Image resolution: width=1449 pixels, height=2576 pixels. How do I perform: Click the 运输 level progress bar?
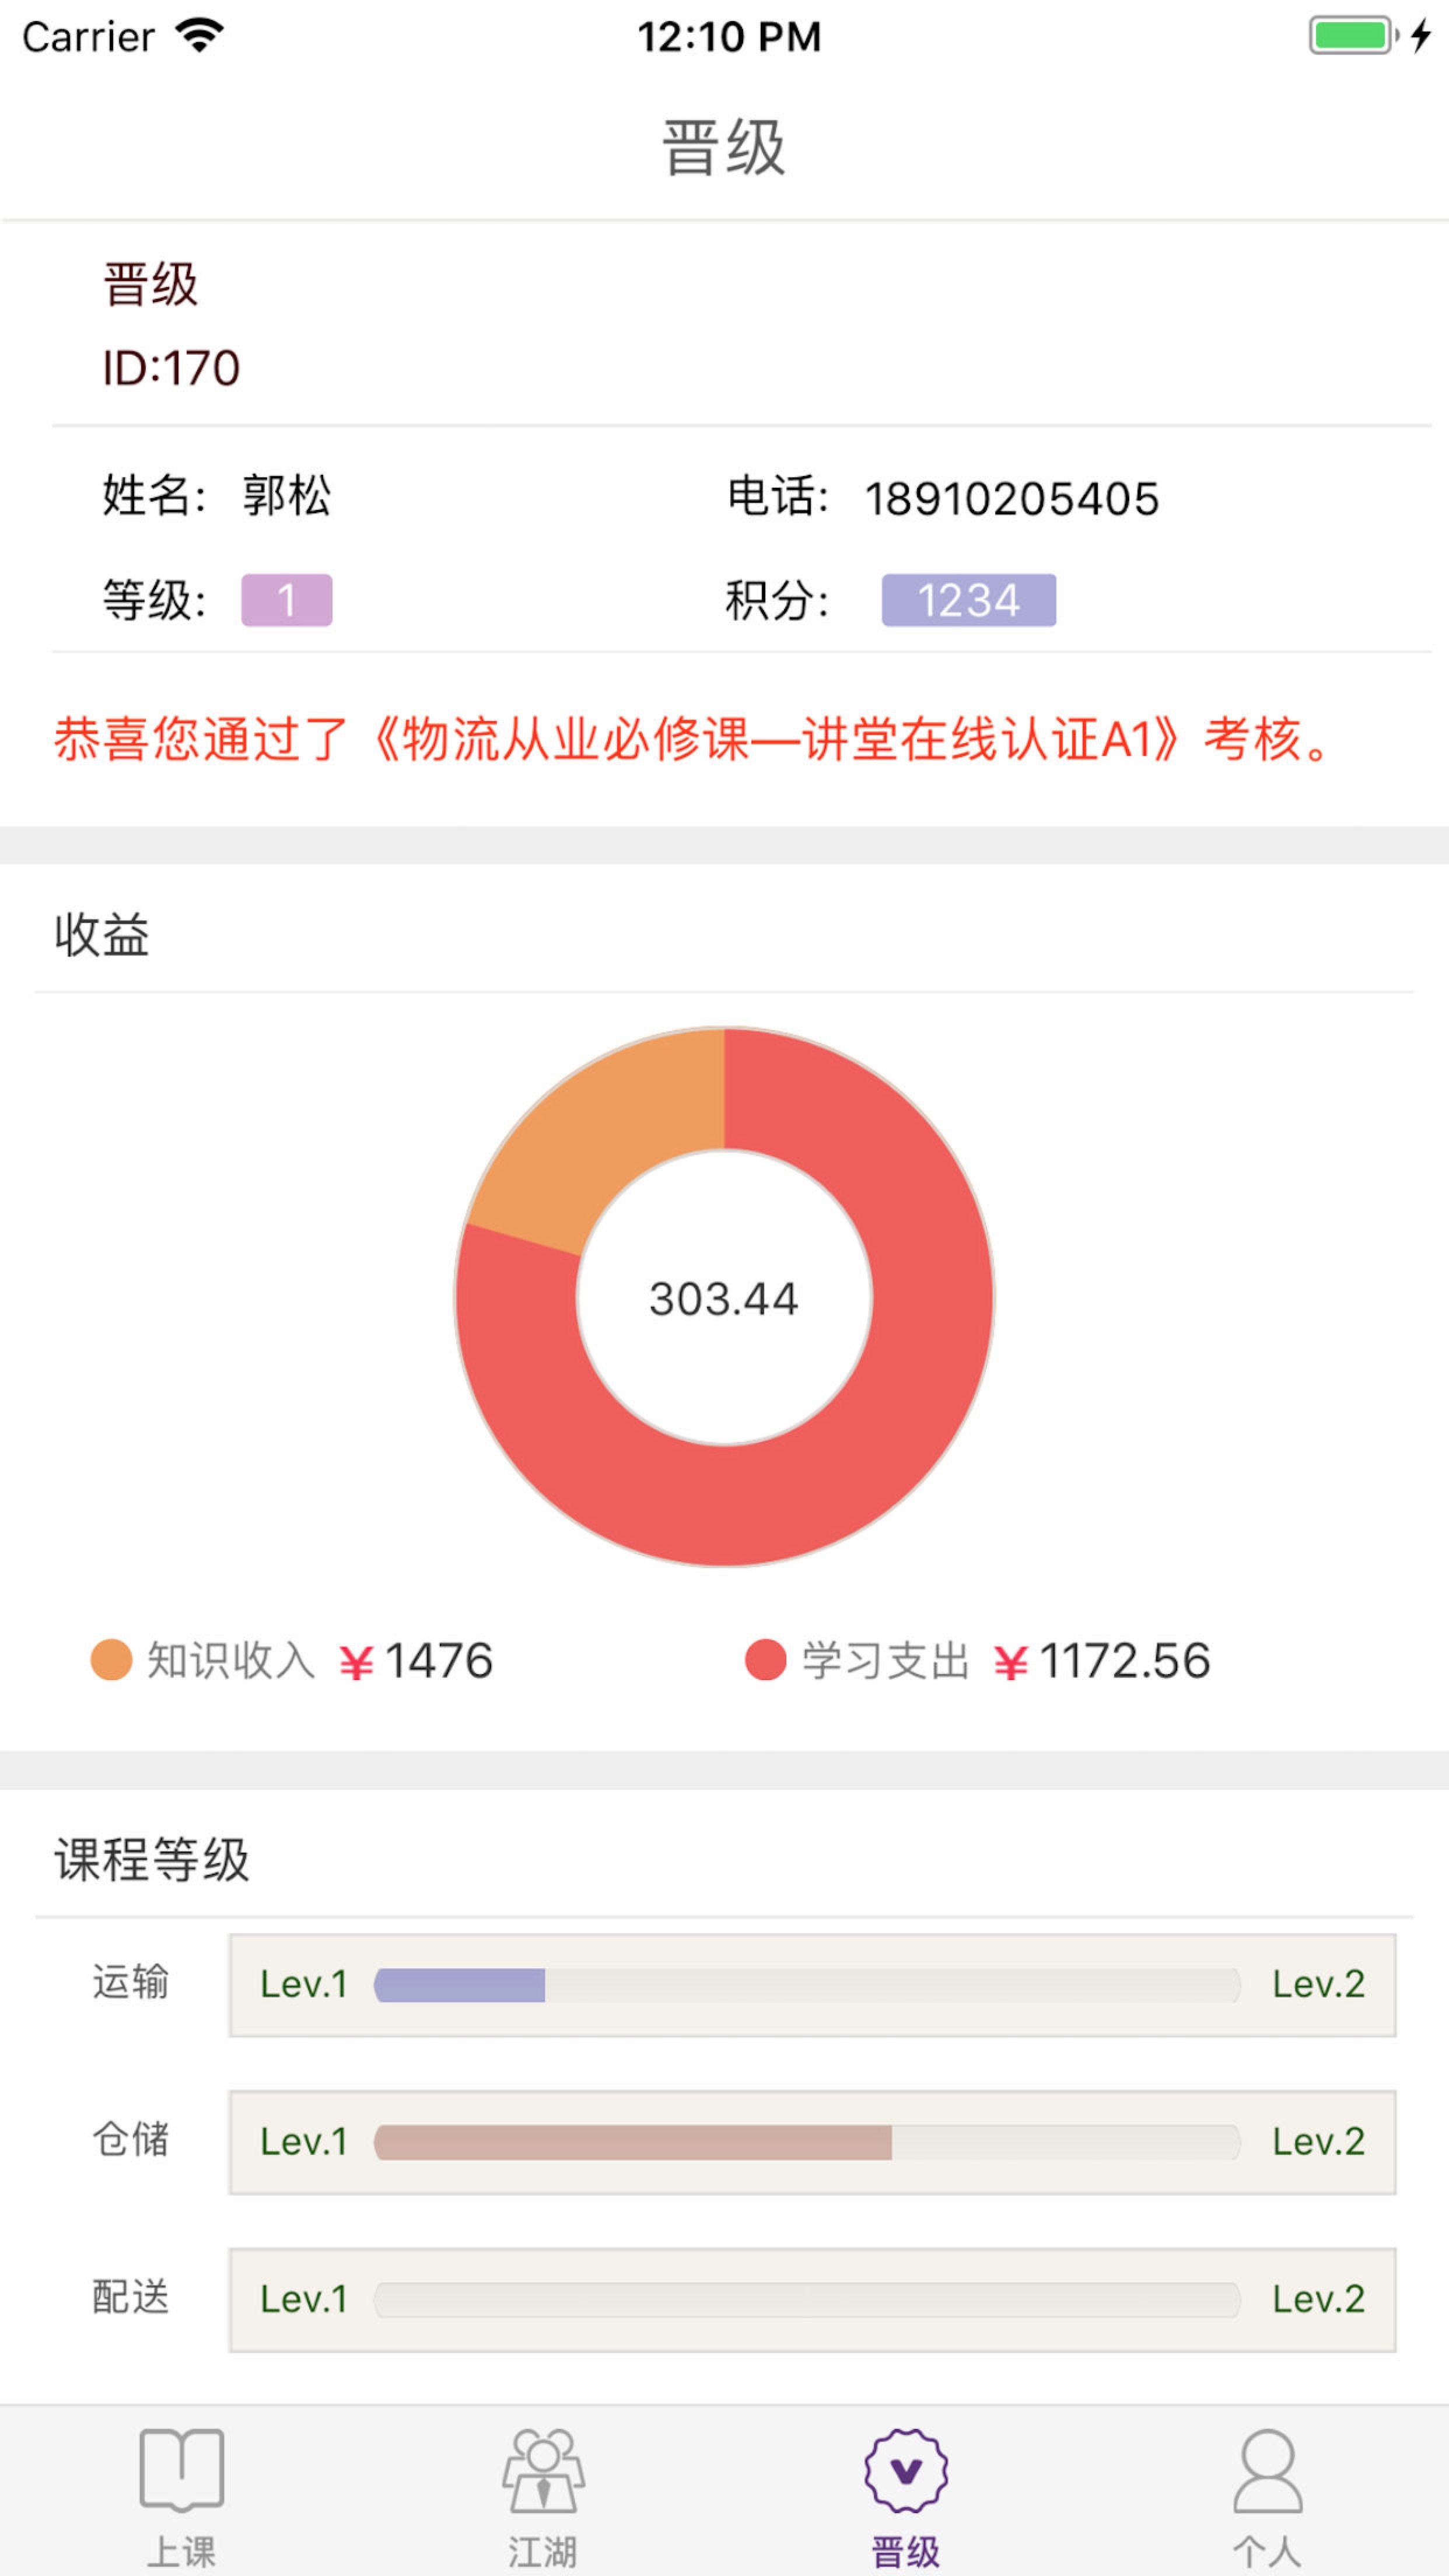[x=807, y=1985]
